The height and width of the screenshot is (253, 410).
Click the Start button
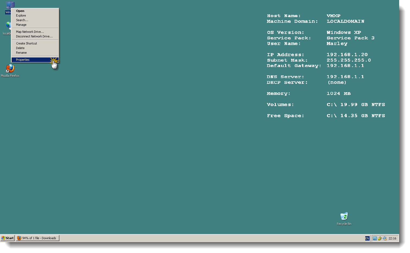pyautogui.click(x=7, y=238)
